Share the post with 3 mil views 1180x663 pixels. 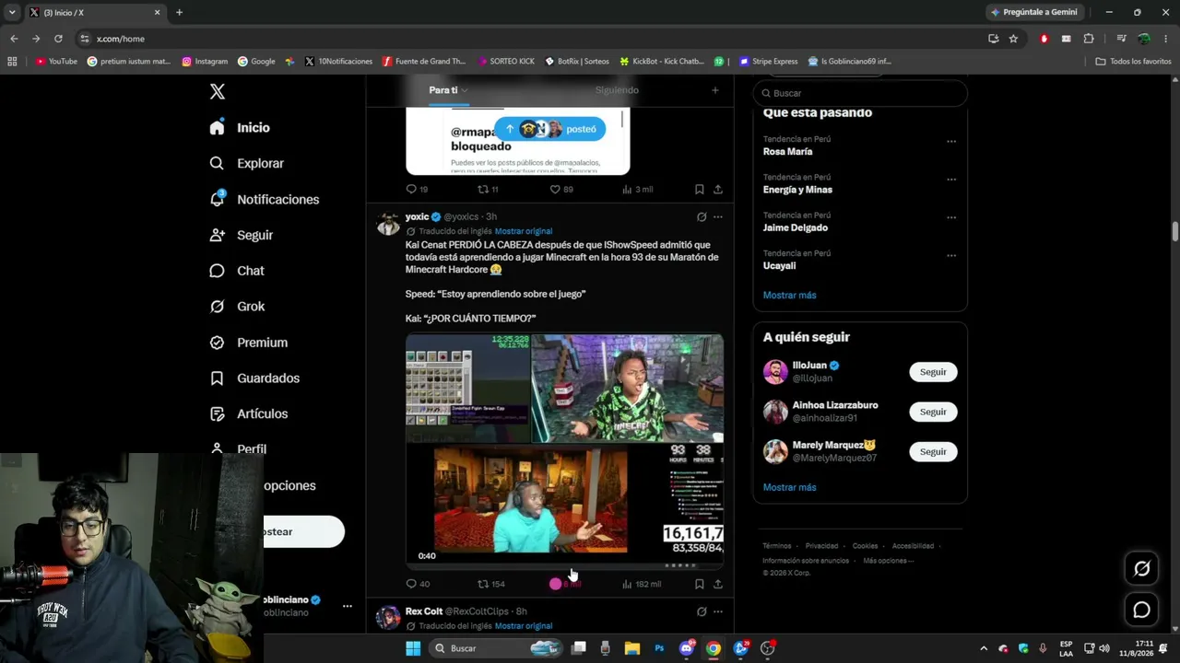[718, 189]
